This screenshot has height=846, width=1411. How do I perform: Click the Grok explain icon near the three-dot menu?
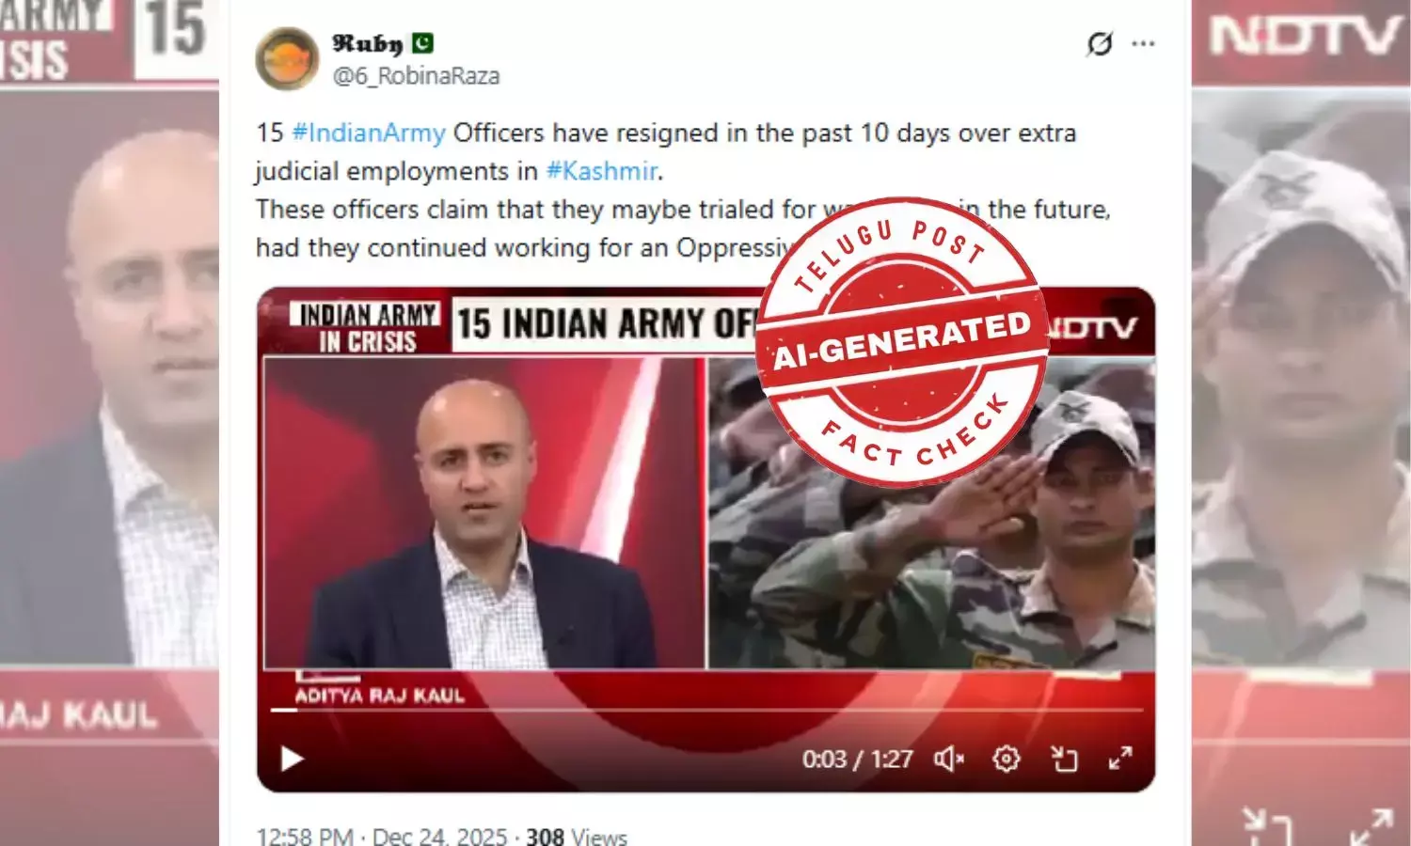1100,44
